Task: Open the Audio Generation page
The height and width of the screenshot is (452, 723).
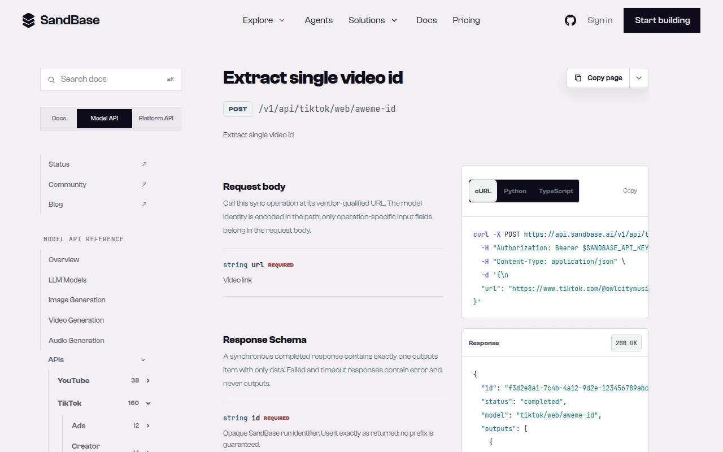Action: (76, 341)
